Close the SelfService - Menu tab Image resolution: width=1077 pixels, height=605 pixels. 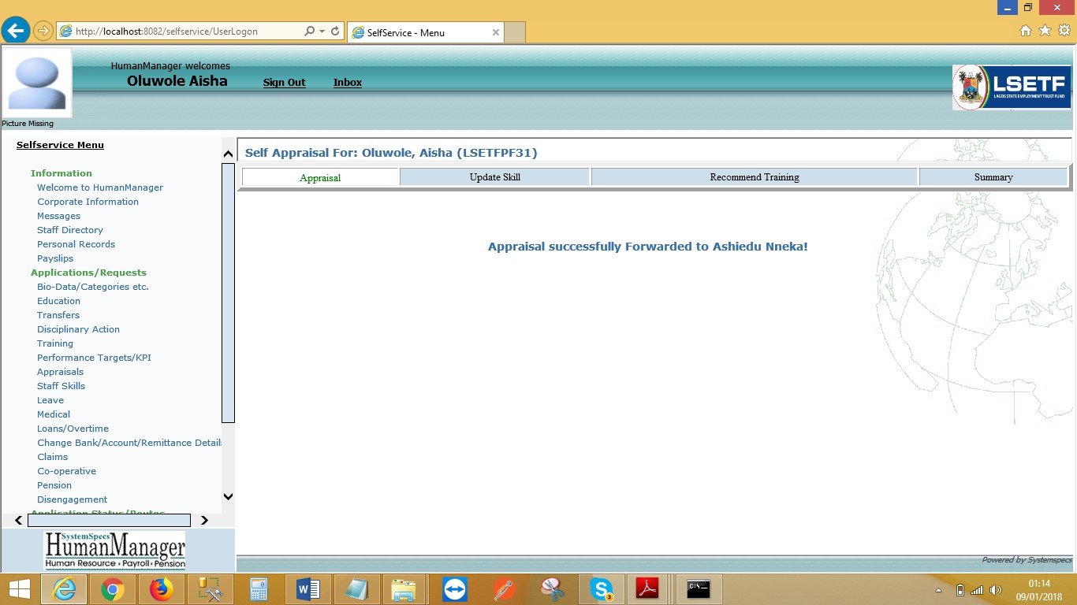(495, 32)
